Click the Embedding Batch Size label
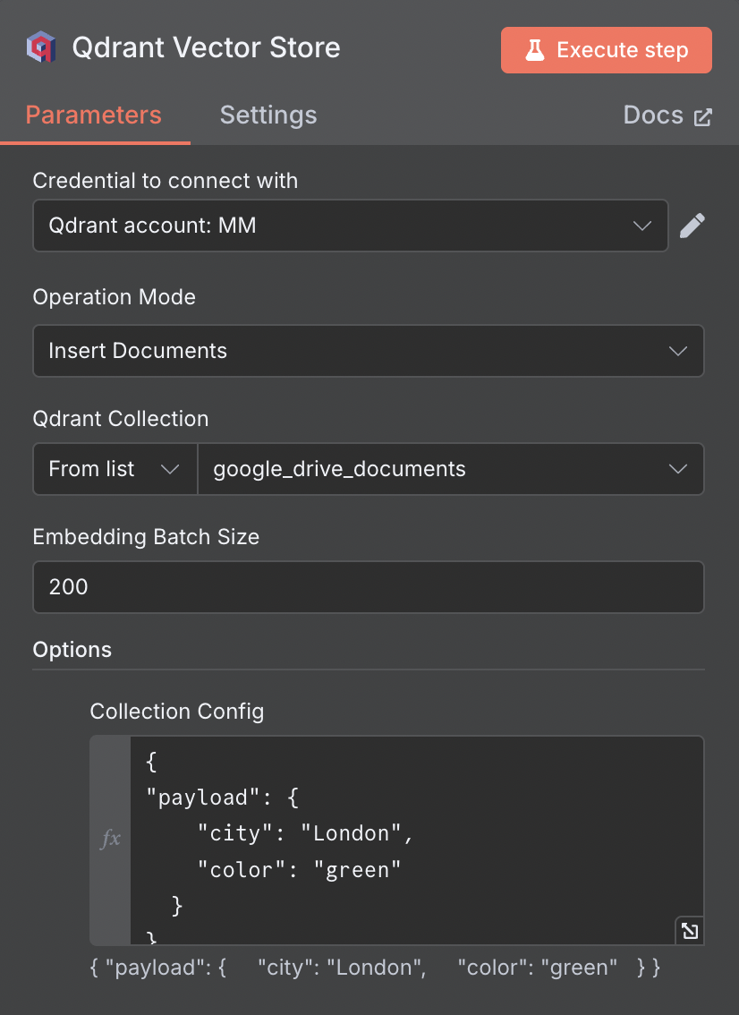This screenshot has width=739, height=1015. (146, 537)
